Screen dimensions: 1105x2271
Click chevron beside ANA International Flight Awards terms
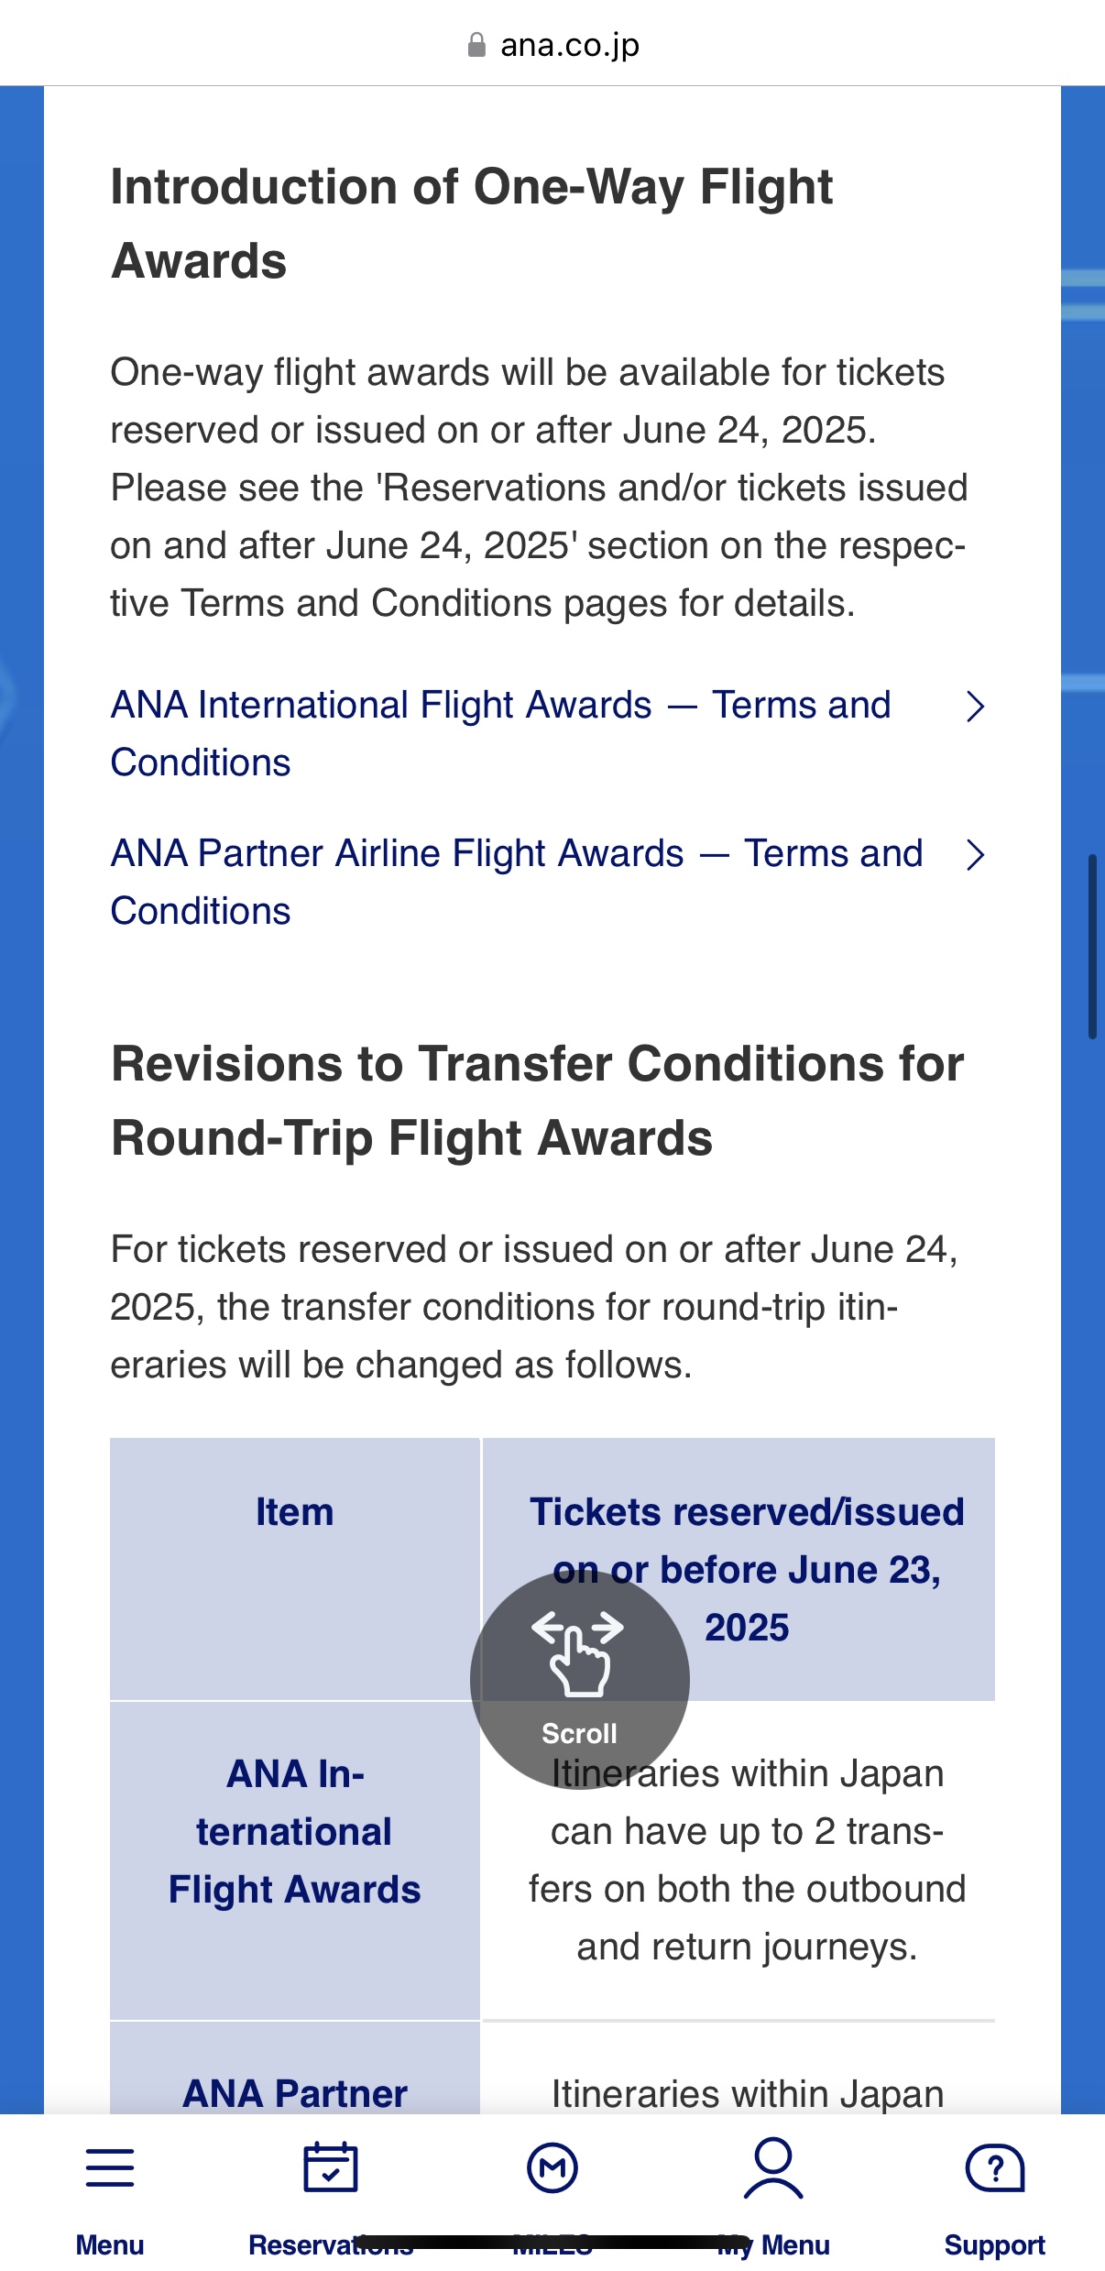pyautogui.click(x=976, y=707)
